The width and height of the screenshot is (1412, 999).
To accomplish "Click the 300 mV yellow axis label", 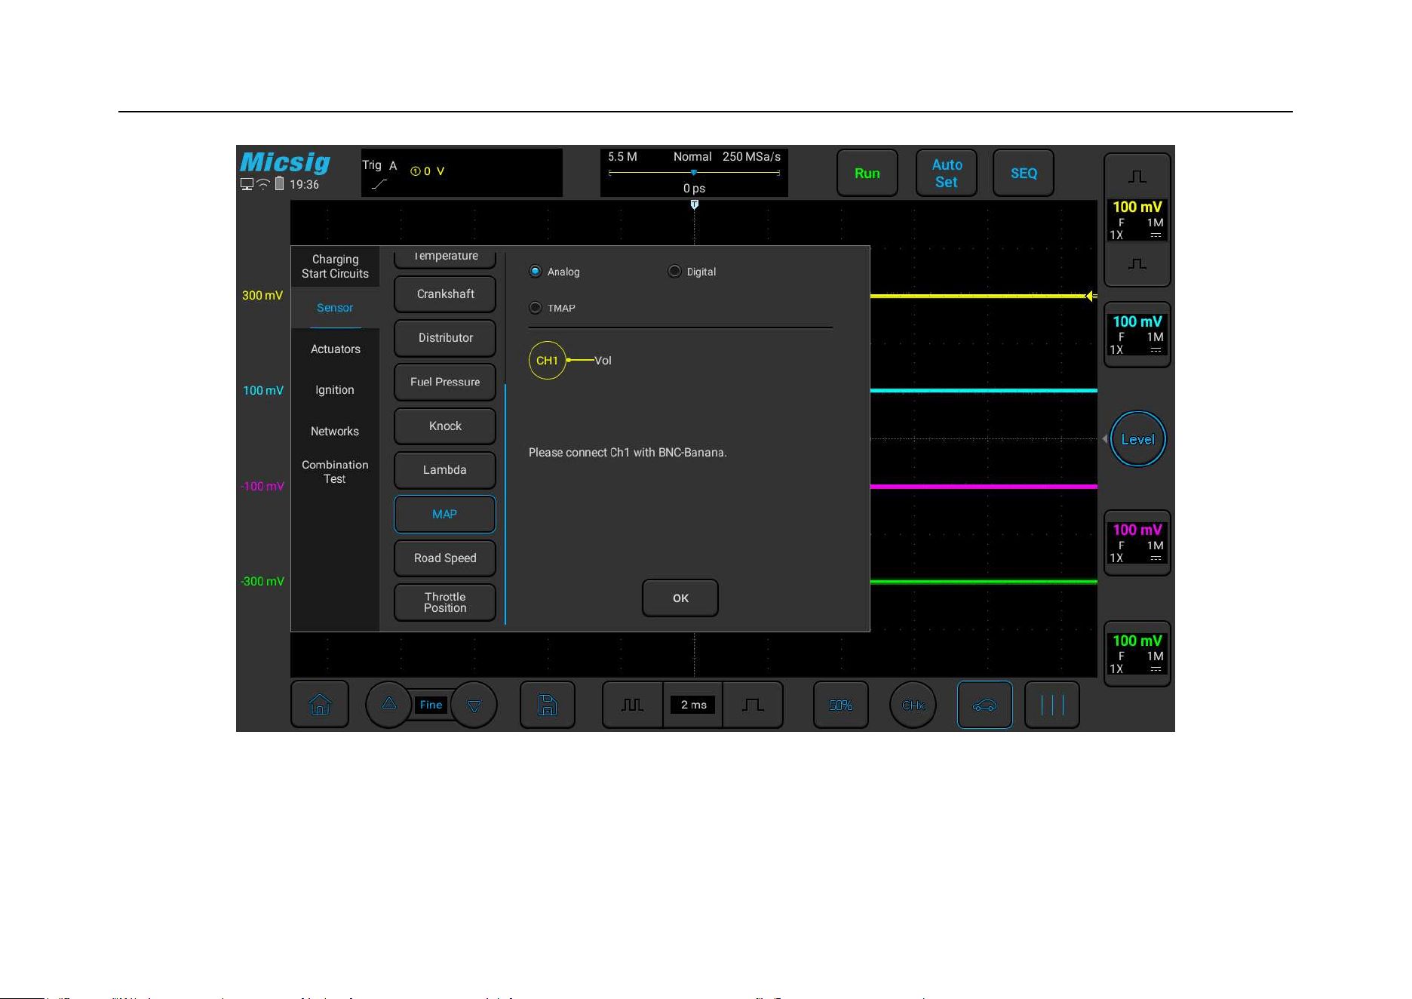I will (262, 296).
